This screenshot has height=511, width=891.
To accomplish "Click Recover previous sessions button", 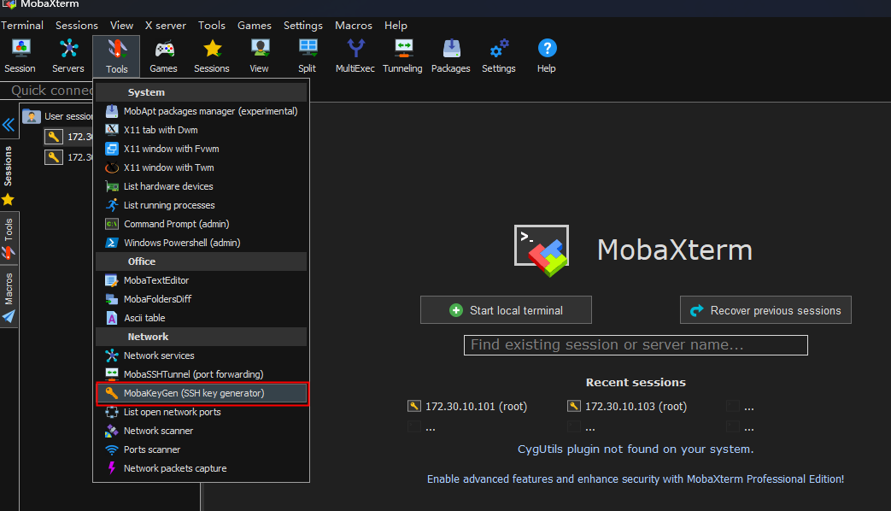I will click(765, 310).
